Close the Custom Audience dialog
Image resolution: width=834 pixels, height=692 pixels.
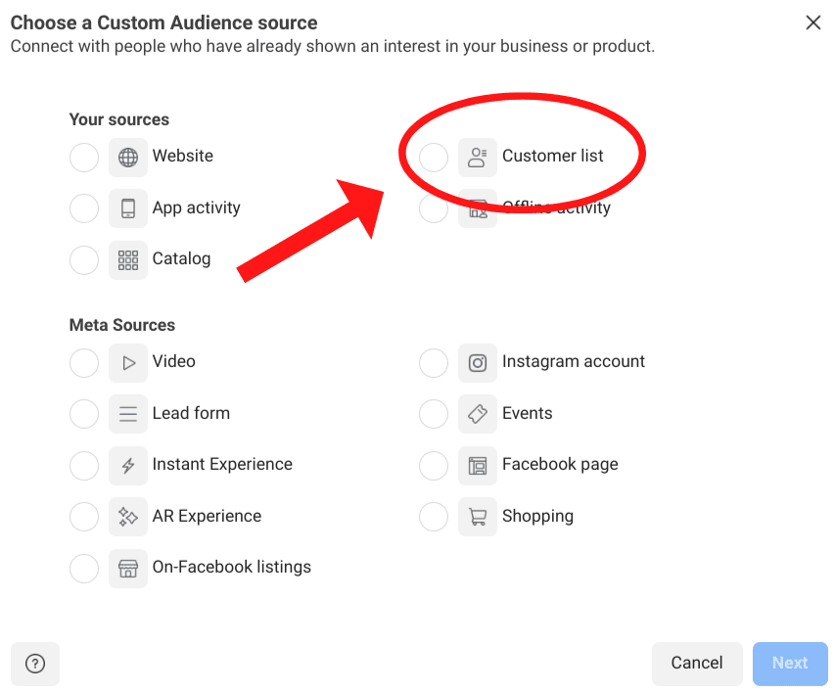click(812, 23)
